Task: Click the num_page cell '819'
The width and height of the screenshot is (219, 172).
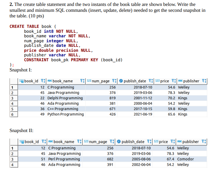Action: [x=101, y=98]
